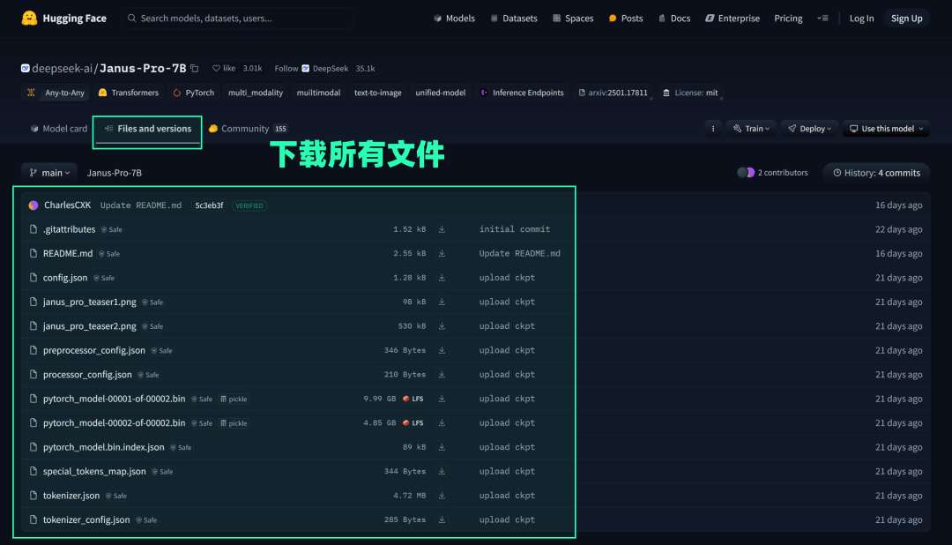The image size is (952, 545).
Task: Click the deepseek-ai organization avatar icon
Action: 26,69
